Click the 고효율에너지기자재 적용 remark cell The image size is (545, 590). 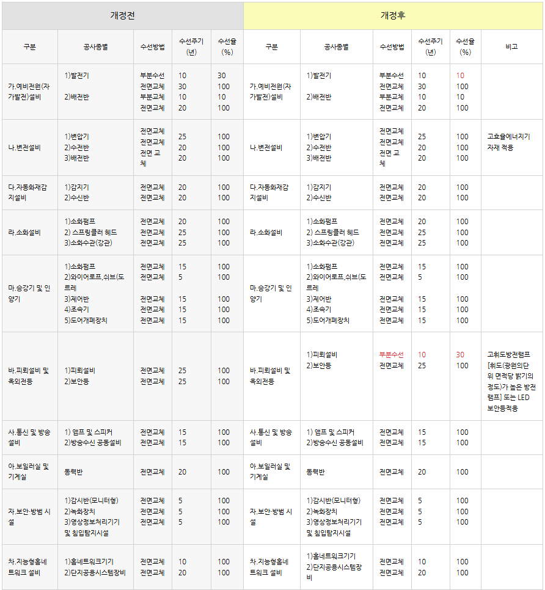(508, 142)
